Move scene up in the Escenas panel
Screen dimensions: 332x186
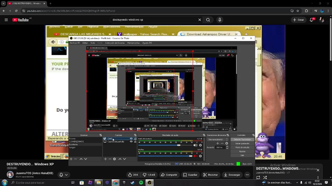pos(81,159)
